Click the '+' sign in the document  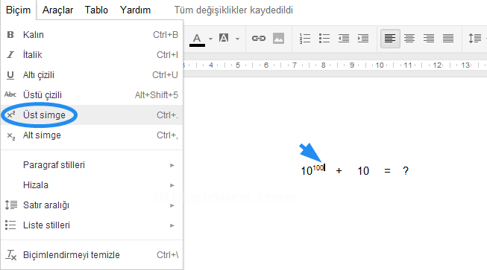tap(339, 170)
